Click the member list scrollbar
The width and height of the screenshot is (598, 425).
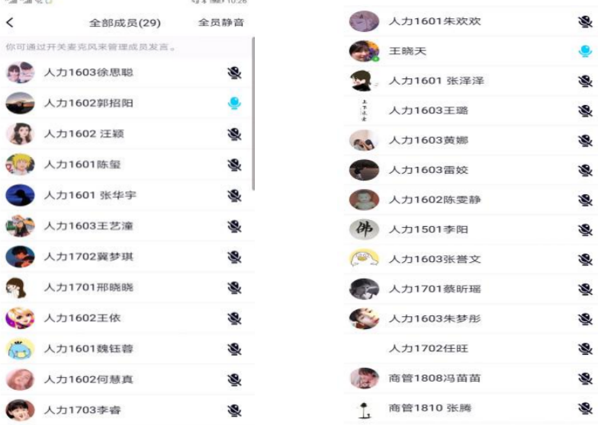[x=253, y=113]
